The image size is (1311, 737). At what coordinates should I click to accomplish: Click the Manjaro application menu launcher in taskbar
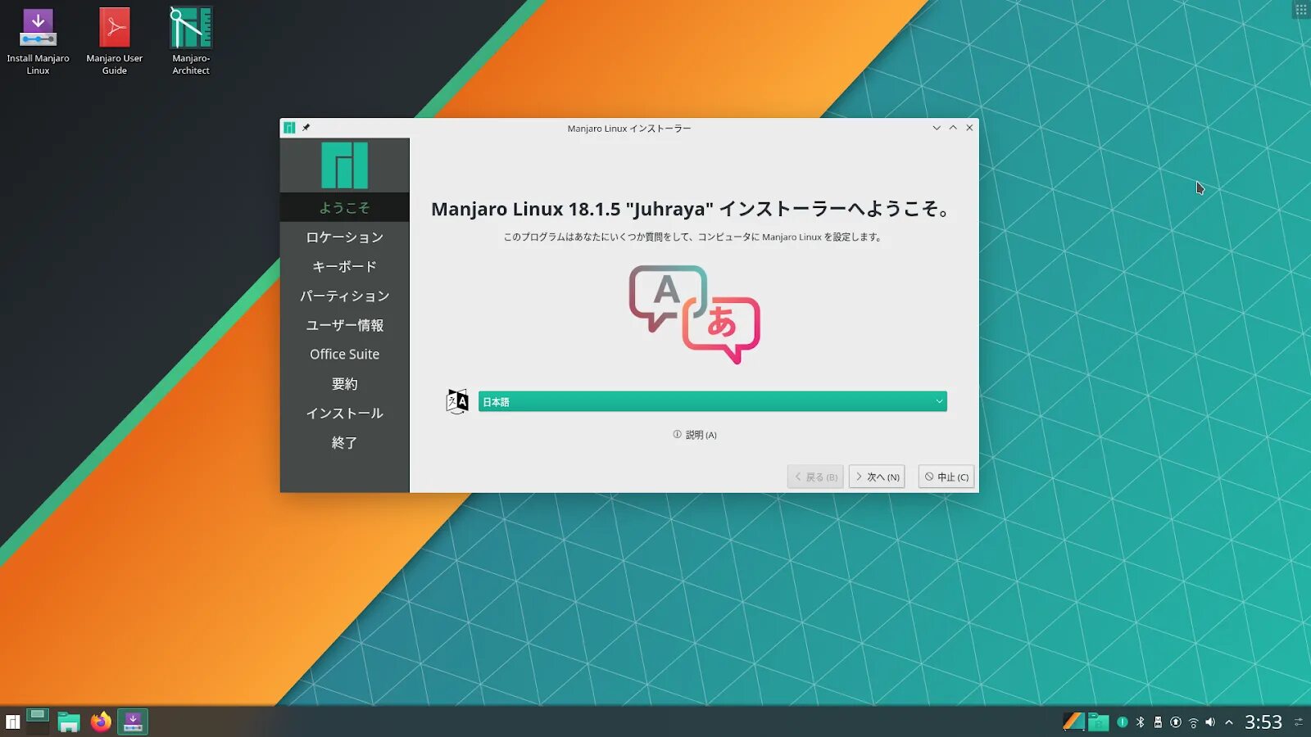point(12,721)
